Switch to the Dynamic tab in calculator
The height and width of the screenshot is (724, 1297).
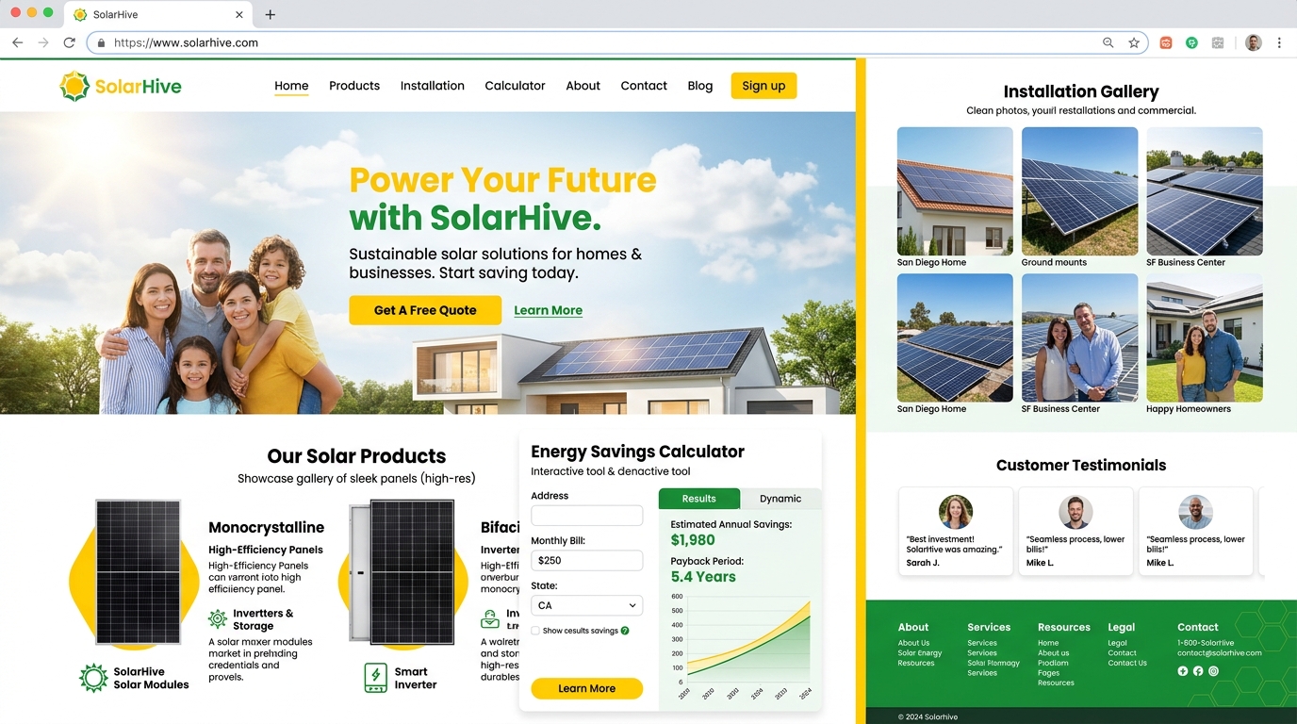click(x=780, y=499)
